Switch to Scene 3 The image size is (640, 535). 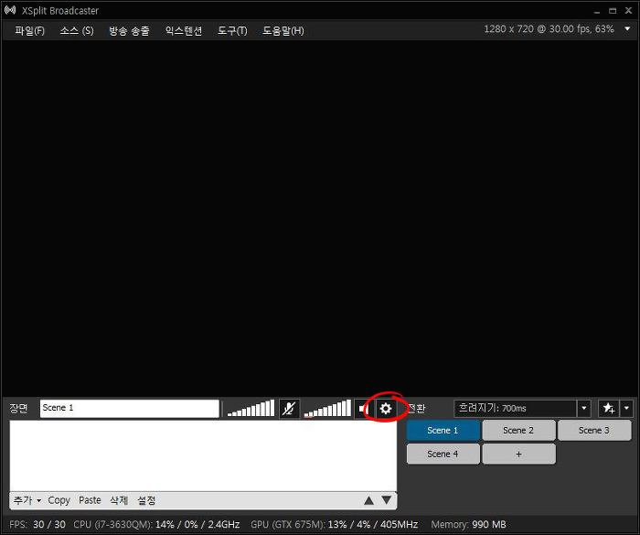594,430
